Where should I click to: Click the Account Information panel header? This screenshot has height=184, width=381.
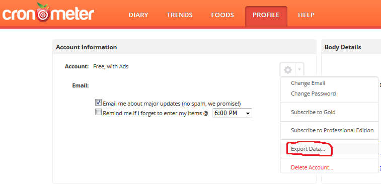(184, 47)
